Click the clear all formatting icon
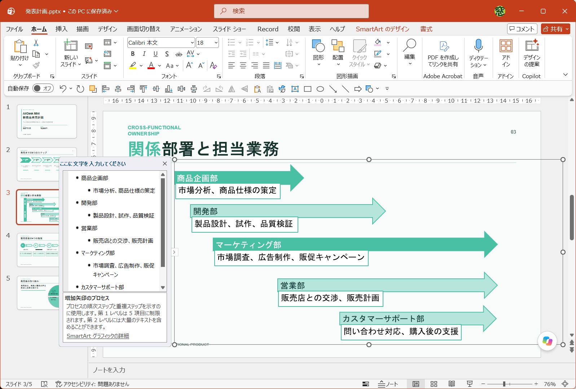576x389 pixels. pos(213,65)
